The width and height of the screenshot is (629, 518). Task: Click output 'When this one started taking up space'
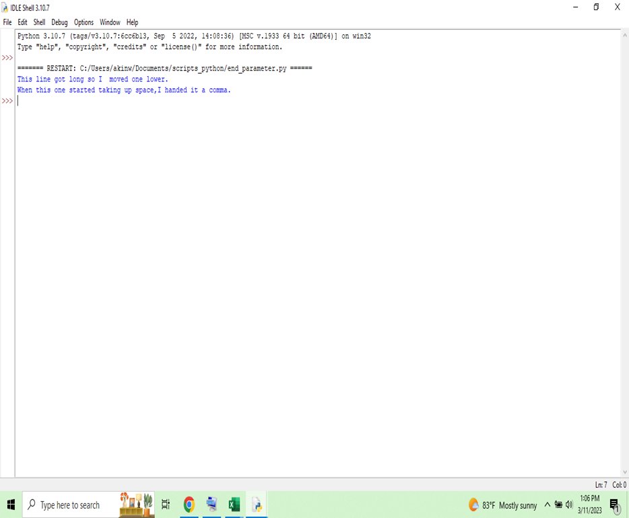[x=86, y=90]
